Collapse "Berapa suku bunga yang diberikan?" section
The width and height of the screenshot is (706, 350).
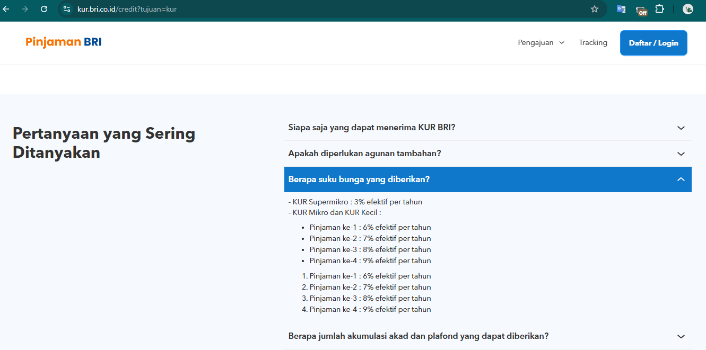point(359,180)
